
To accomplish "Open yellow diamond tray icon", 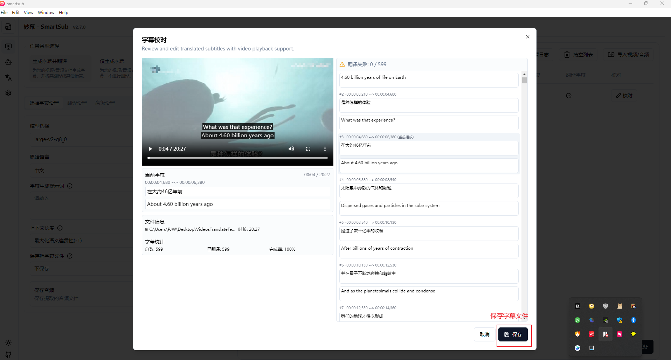I will click(634, 334).
